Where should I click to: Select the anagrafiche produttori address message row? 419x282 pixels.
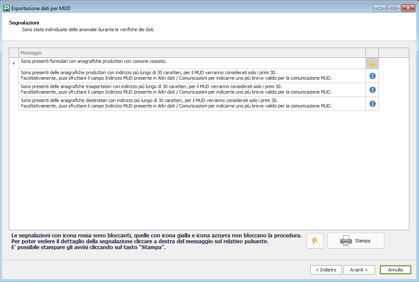192,75
